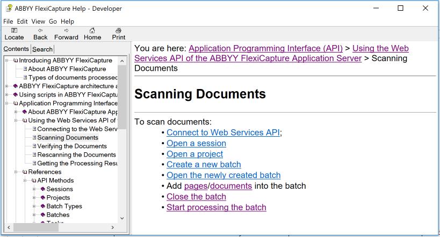Open the File menu
This screenshot has height=237, width=440.
(x=8, y=21)
